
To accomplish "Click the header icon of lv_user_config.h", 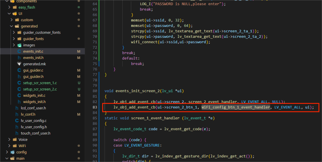I will [x=17, y=127].
